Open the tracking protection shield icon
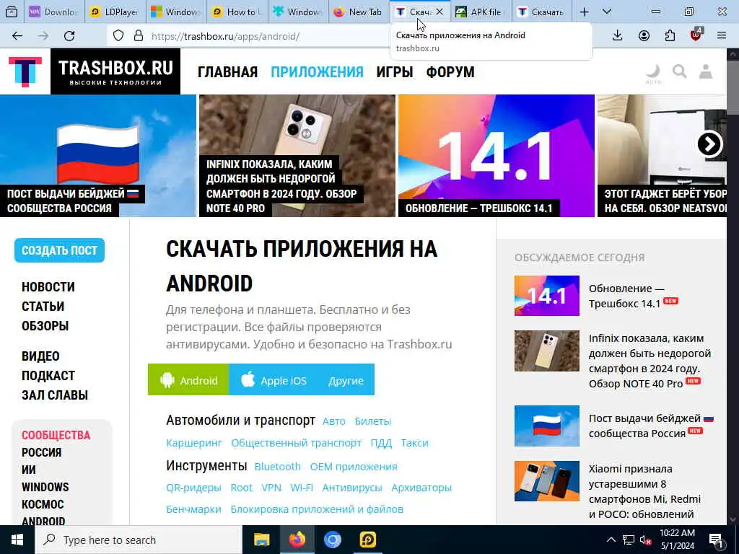 click(118, 36)
